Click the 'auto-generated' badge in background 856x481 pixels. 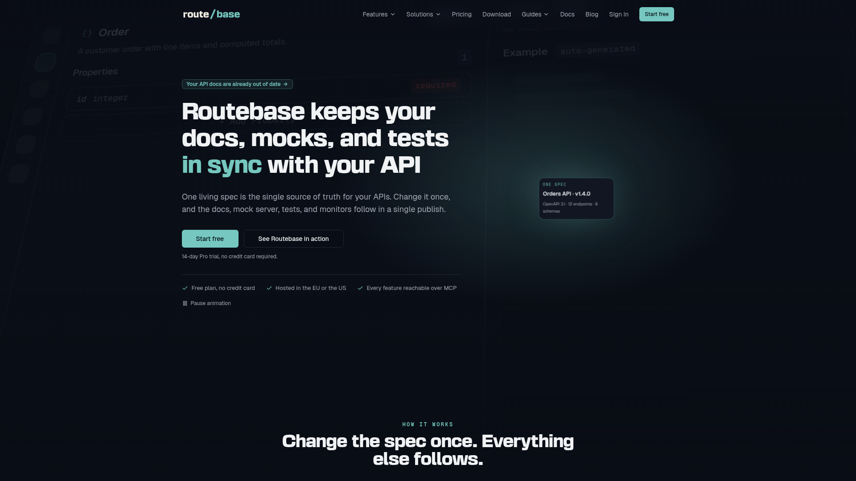pyautogui.click(x=597, y=50)
